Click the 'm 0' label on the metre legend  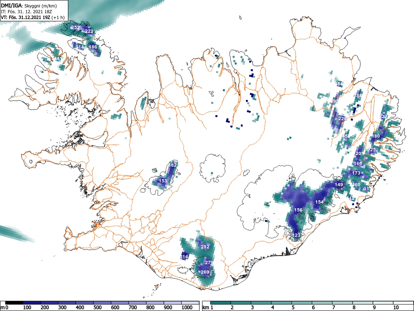pos(4,308)
